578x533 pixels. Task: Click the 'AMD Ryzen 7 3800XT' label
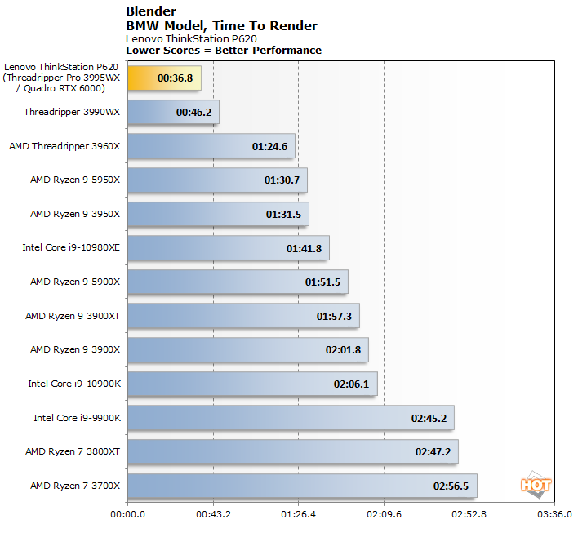point(73,451)
